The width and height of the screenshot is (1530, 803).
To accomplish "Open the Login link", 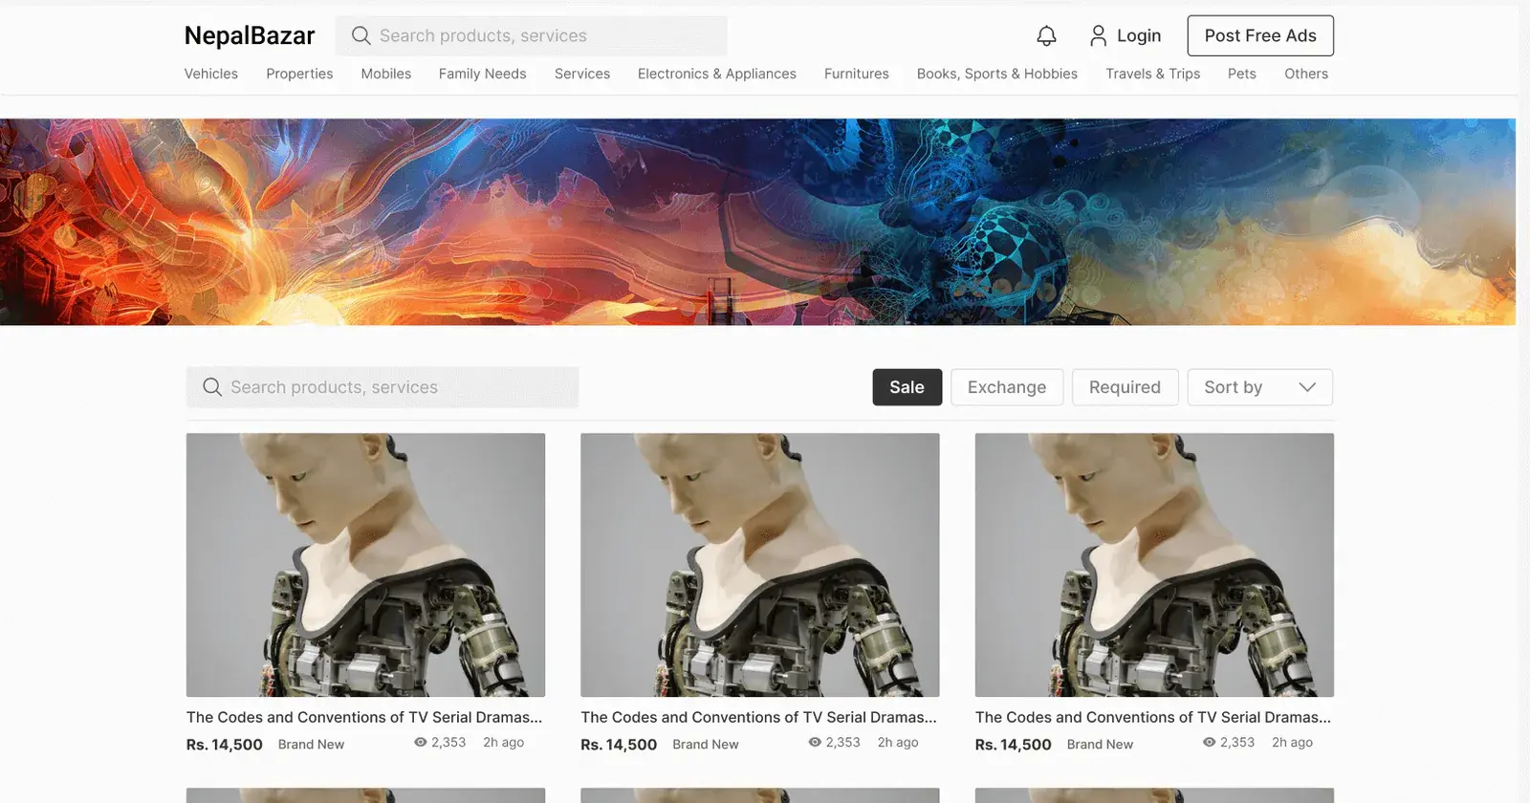I will tap(1139, 35).
